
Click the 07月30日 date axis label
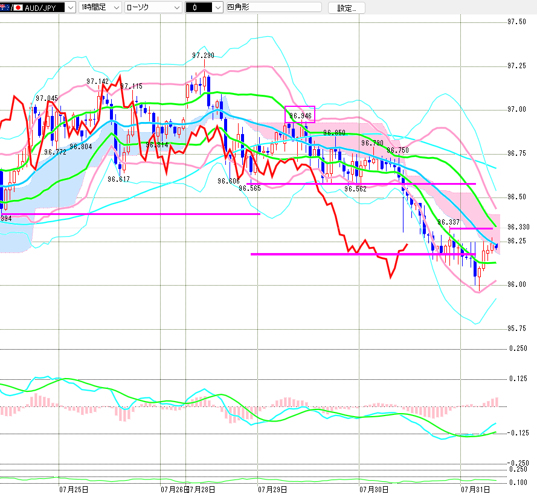(x=374, y=490)
